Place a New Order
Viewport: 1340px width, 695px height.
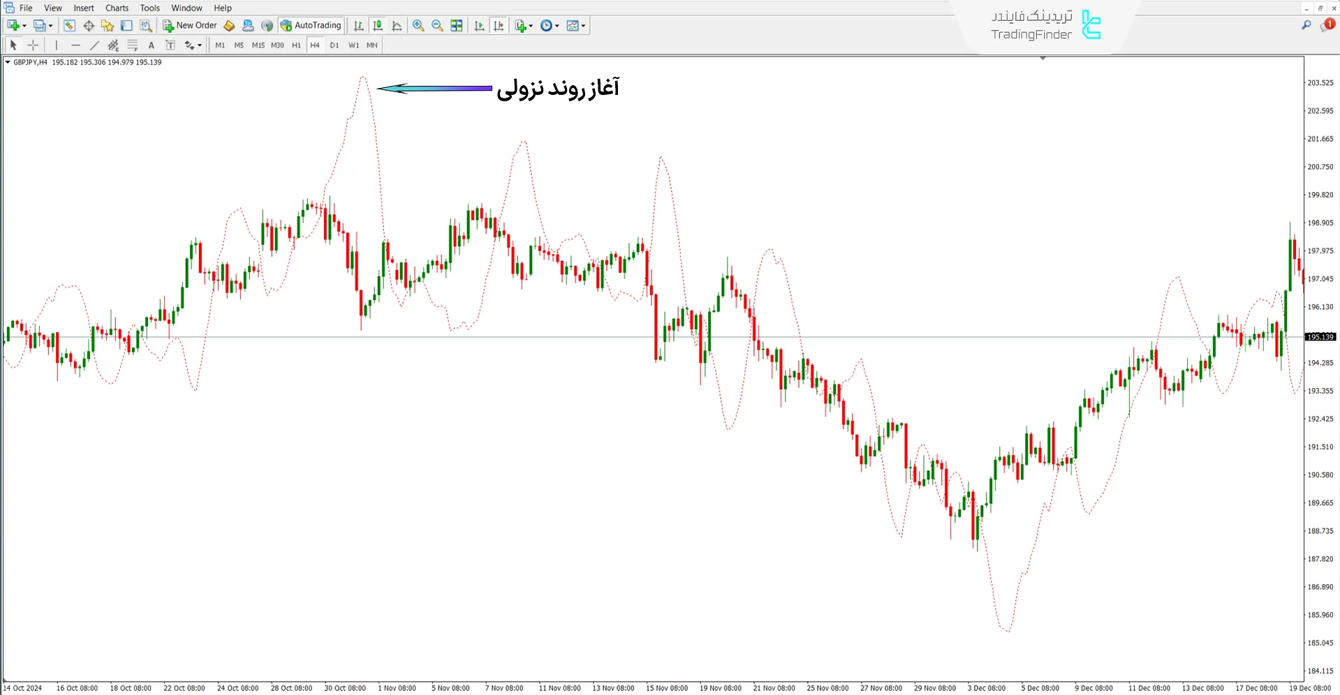click(x=189, y=25)
